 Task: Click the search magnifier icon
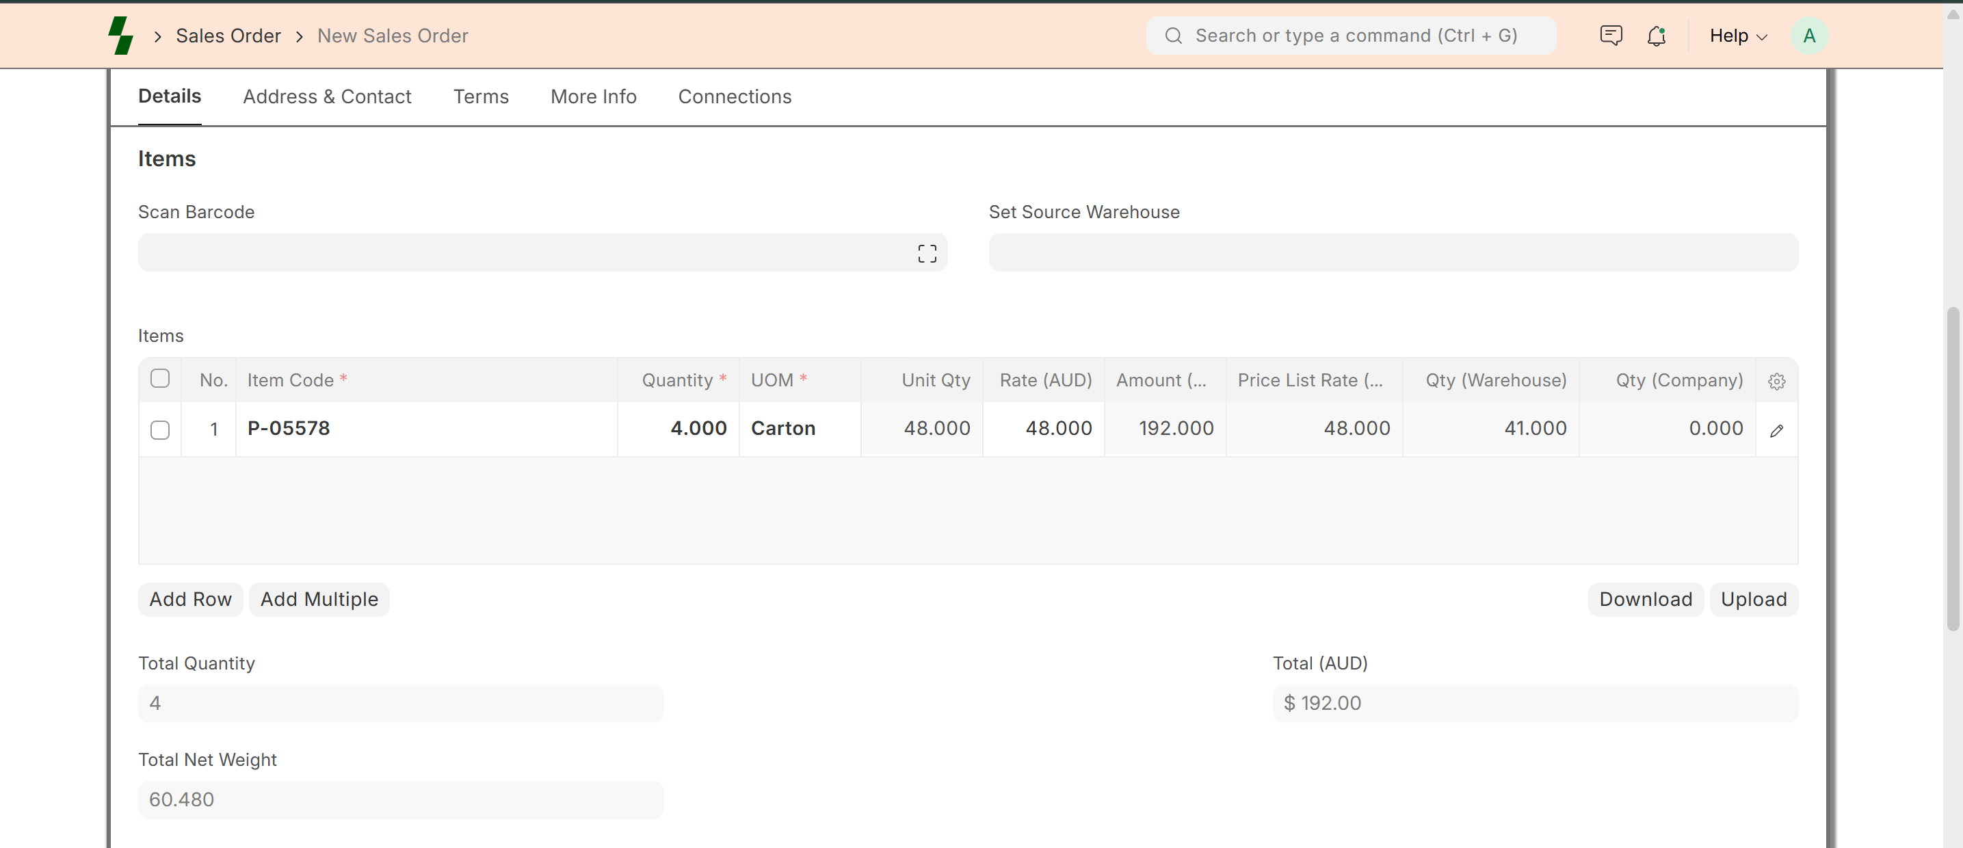point(1174,36)
